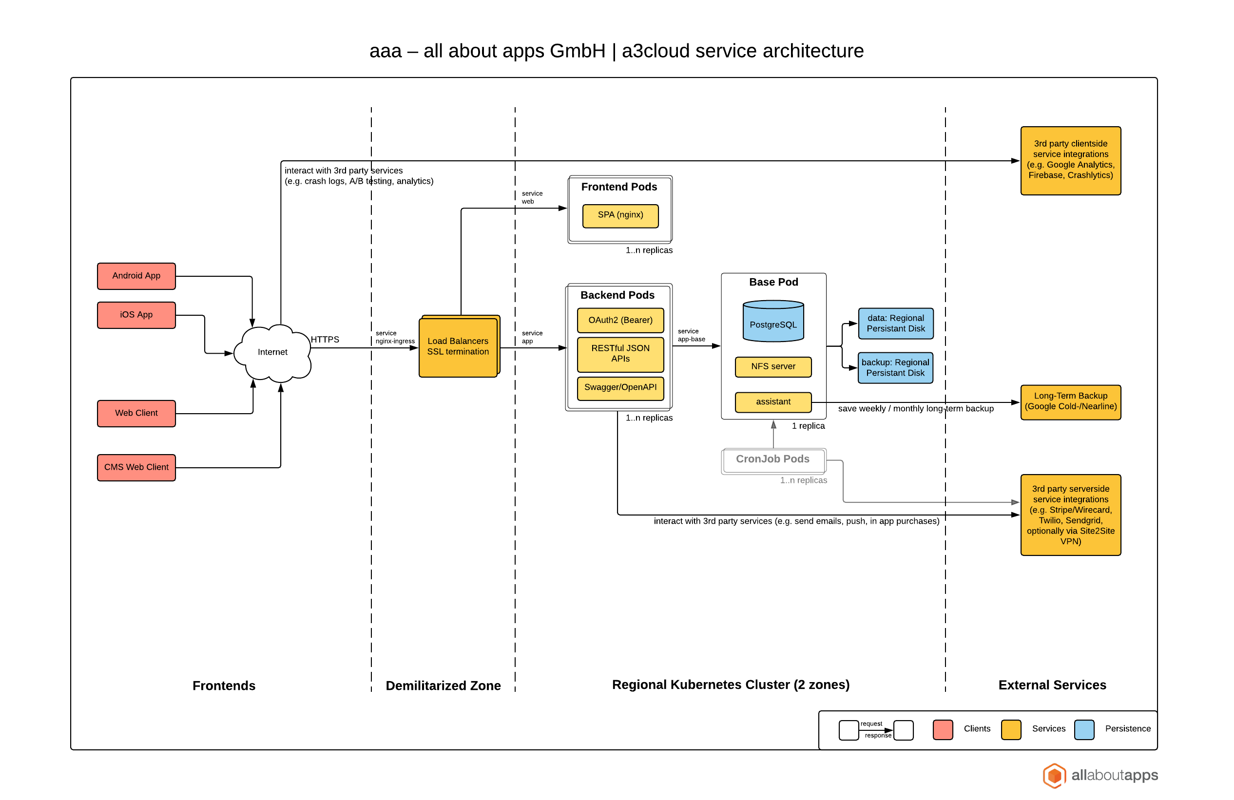Click the data: Regional Persistant Disk box
The width and height of the screenshot is (1234, 800).
(x=895, y=324)
